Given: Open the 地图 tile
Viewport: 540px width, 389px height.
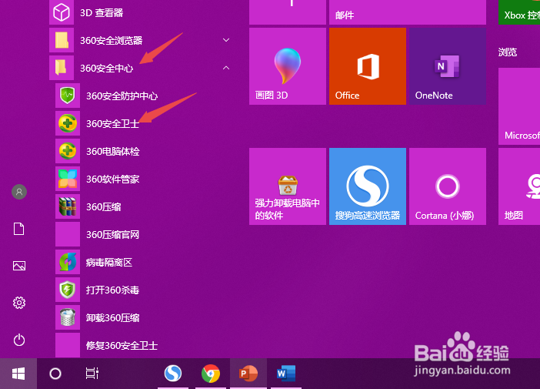Looking at the screenshot, I should [519, 186].
